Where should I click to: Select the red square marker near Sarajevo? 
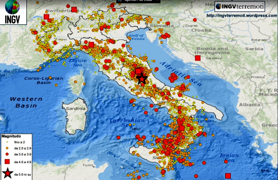198,58
